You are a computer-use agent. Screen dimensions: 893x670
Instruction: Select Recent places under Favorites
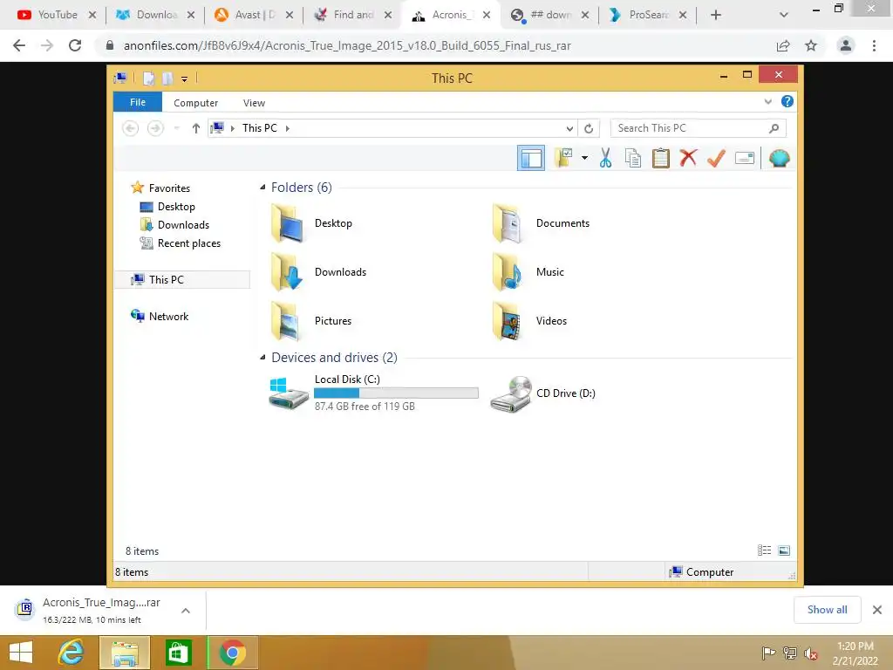click(188, 243)
